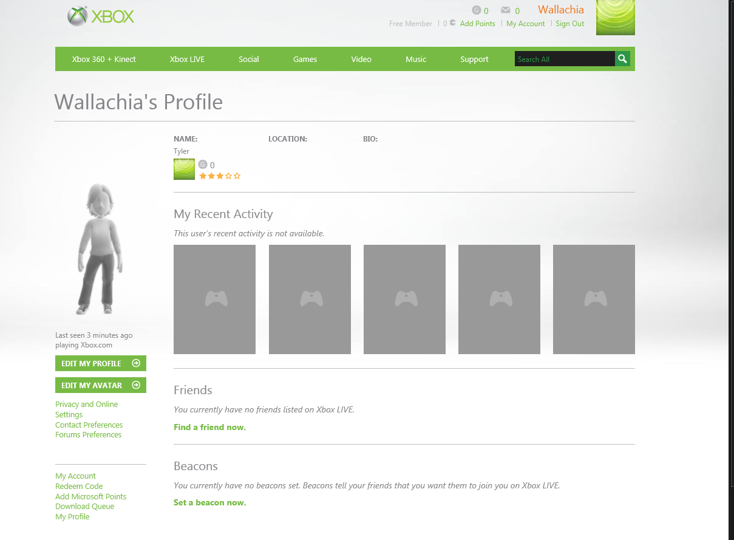The width and height of the screenshot is (734, 540).
Task: Open Add Points link in header
Action: click(x=477, y=24)
